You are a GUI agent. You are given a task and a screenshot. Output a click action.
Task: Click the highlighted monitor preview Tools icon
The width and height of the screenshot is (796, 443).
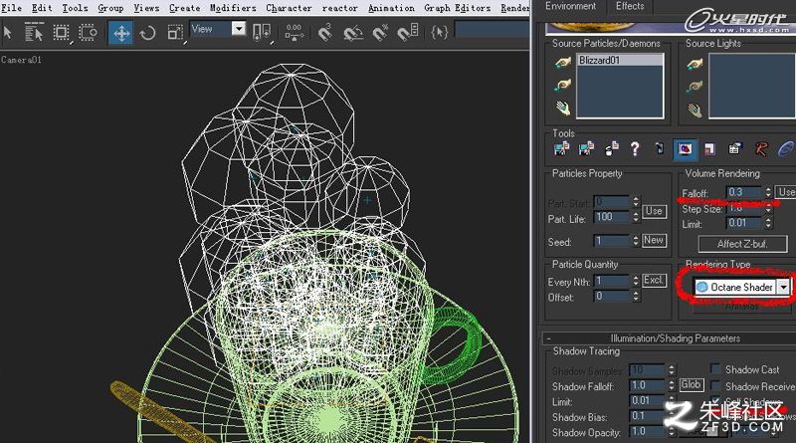pos(685,149)
